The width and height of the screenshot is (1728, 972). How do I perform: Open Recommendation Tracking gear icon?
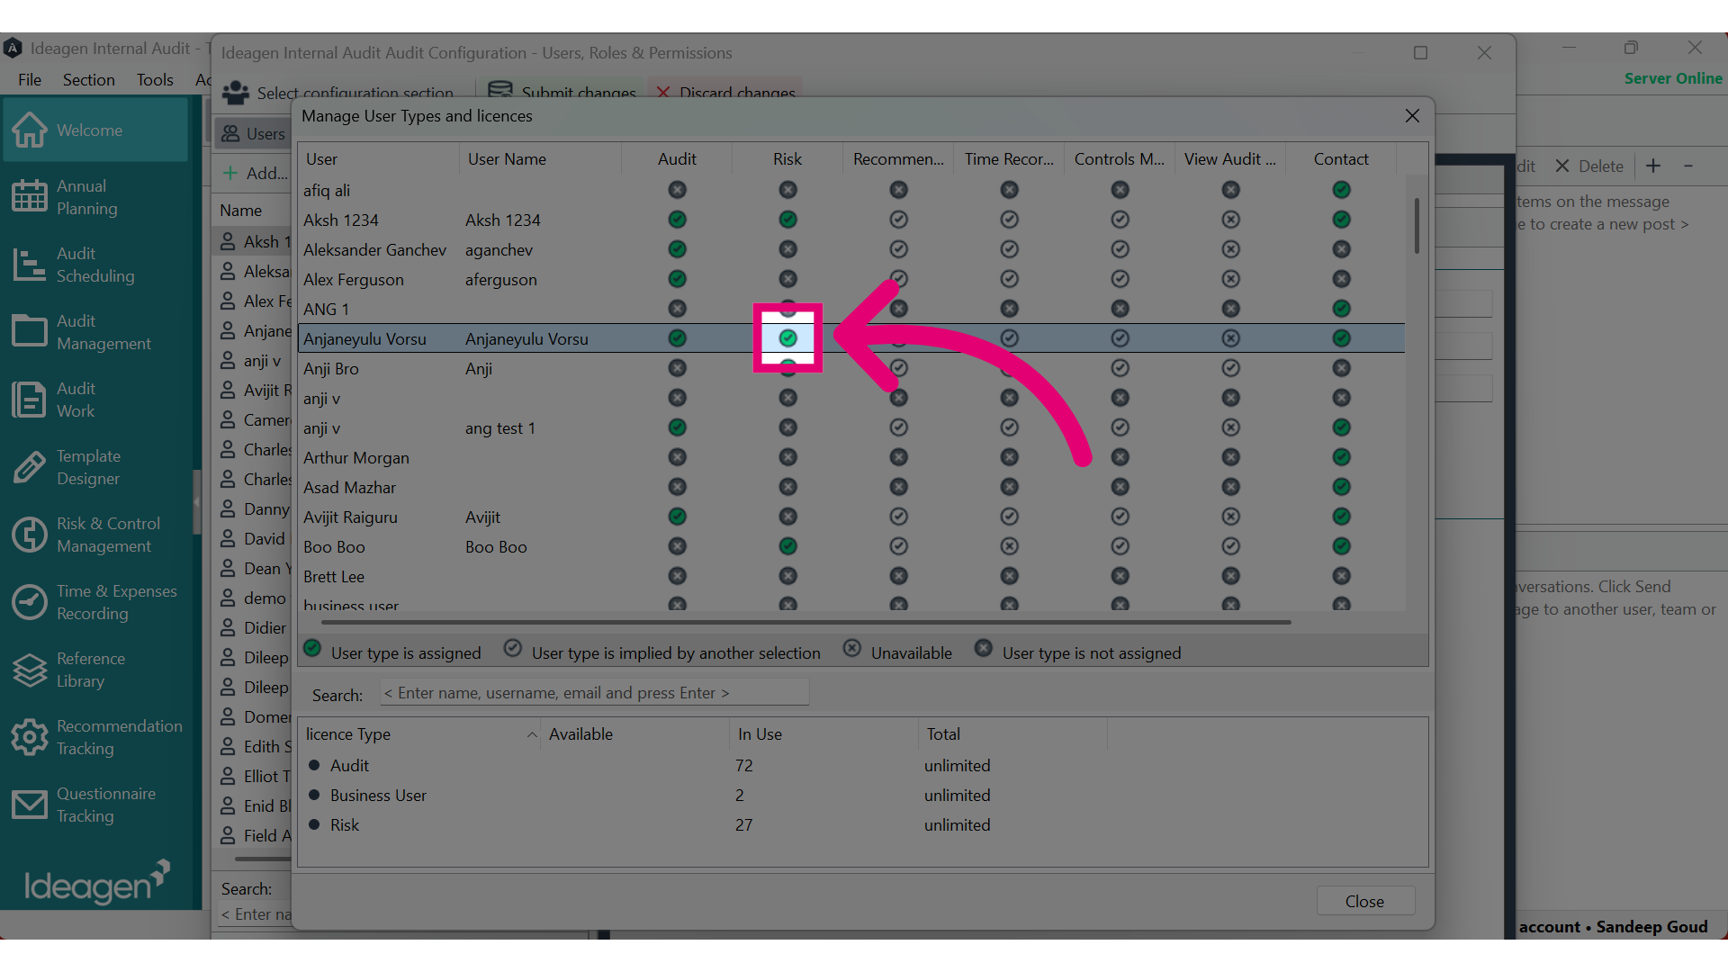tap(29, 737)
